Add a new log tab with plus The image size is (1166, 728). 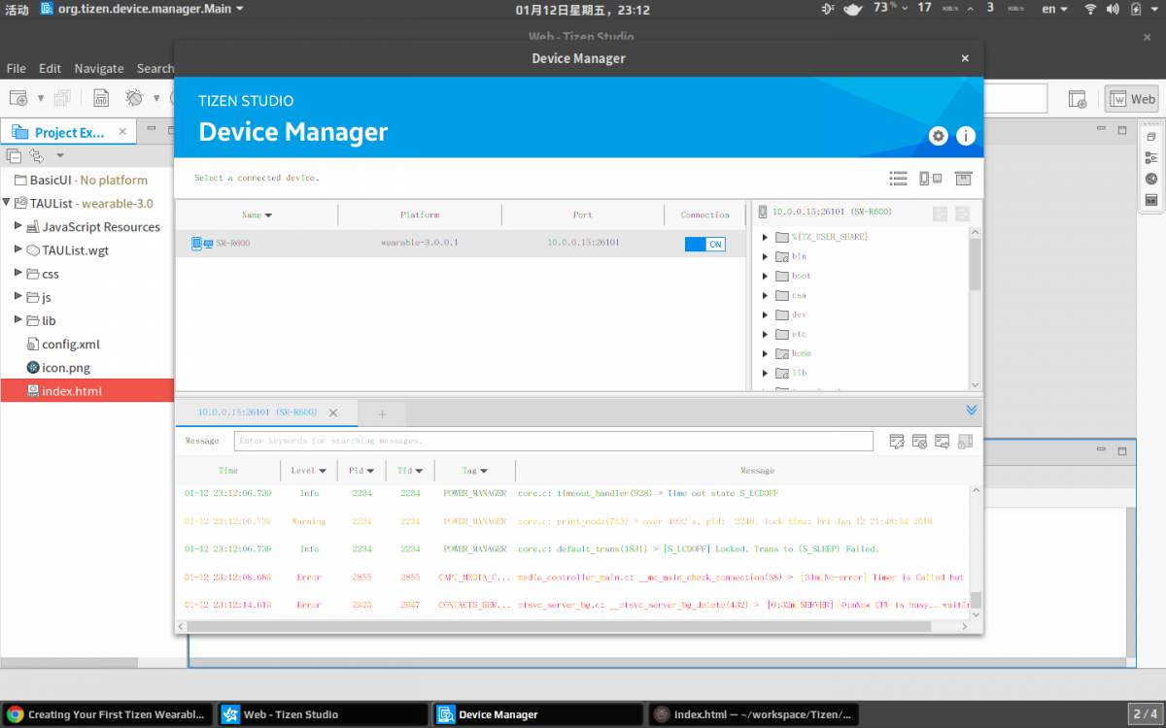tap(382, 414)
